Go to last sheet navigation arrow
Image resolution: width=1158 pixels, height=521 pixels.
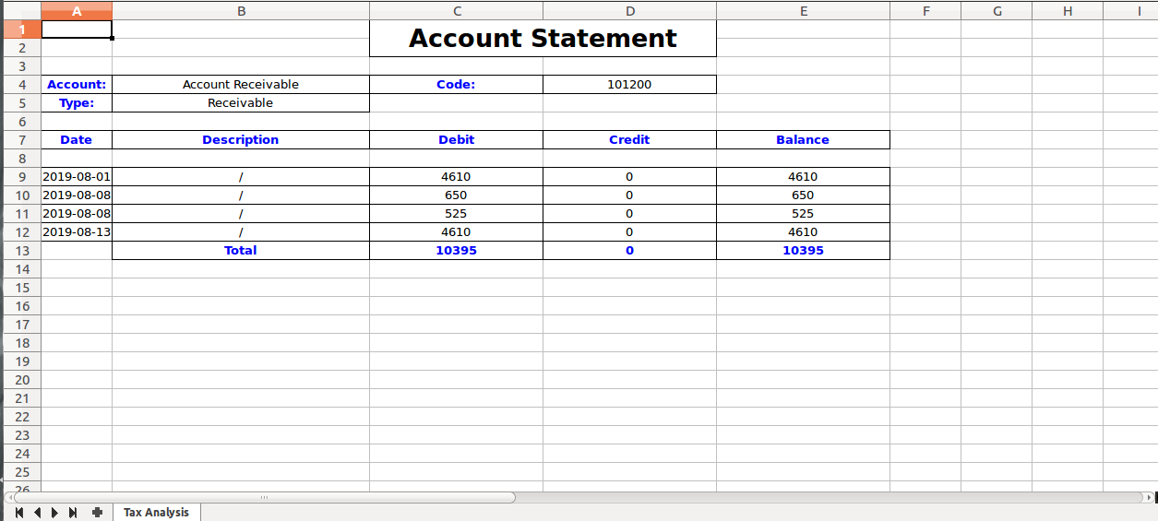(73, 513)
